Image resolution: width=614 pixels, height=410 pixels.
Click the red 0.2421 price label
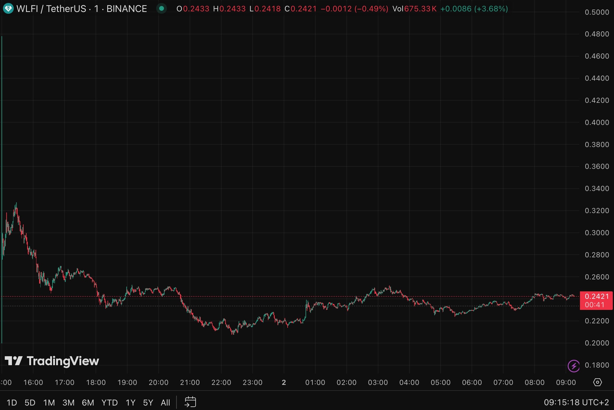(x=596, y=297)
